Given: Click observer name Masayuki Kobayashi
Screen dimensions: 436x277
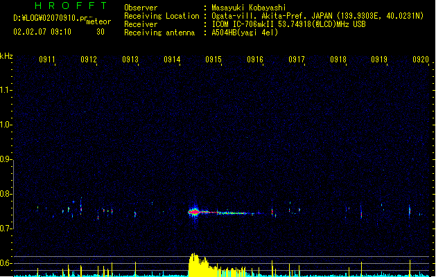Looking at the screenshot, I should click(249, 8).
